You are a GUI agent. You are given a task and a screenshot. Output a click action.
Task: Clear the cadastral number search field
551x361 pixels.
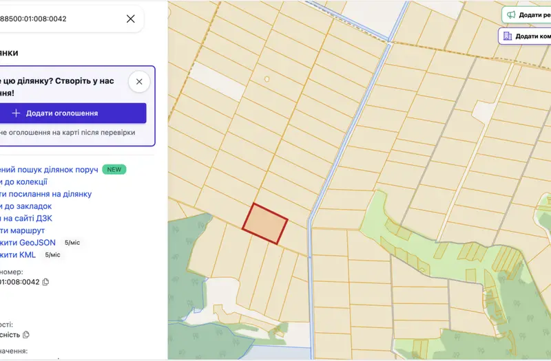click(x=130, y=19)
